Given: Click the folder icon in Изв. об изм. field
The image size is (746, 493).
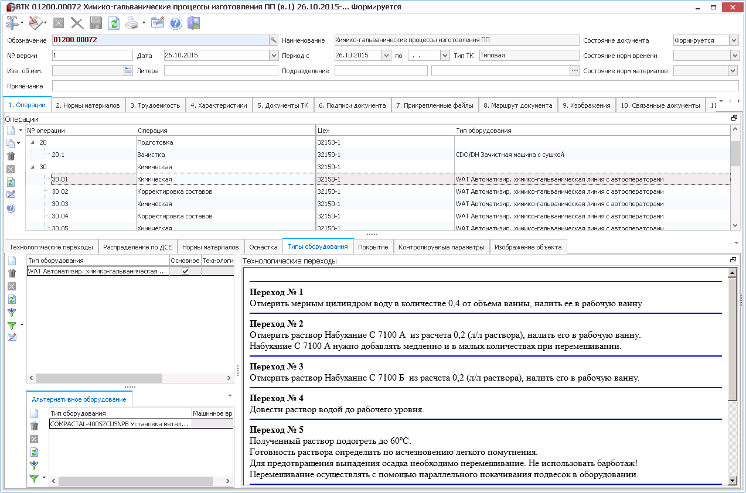Looking at the screenshot, I should (x=128, y=71).
